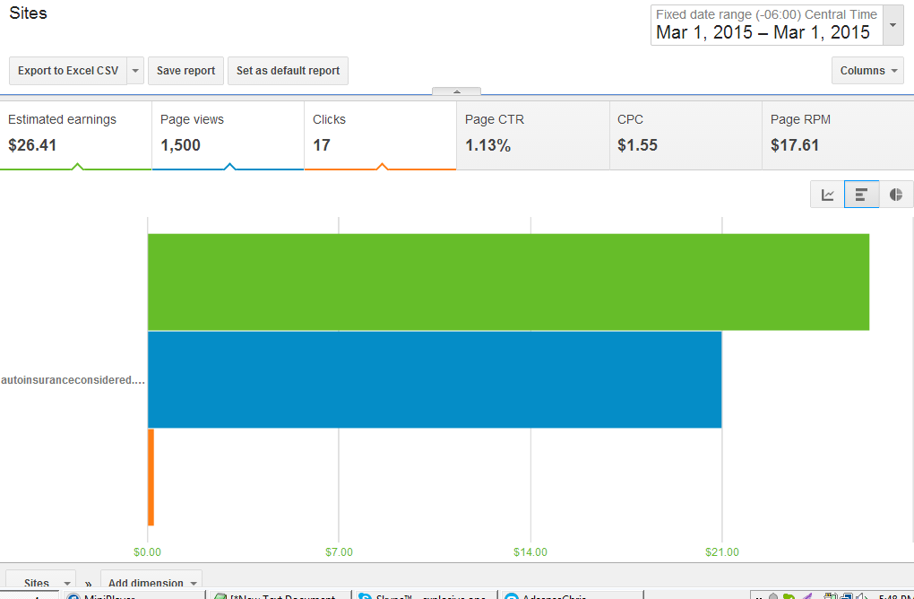Viewport: 914px width, 599px height.
Task: Select the horizontal bar chart icon
Action: click(861, 195)
